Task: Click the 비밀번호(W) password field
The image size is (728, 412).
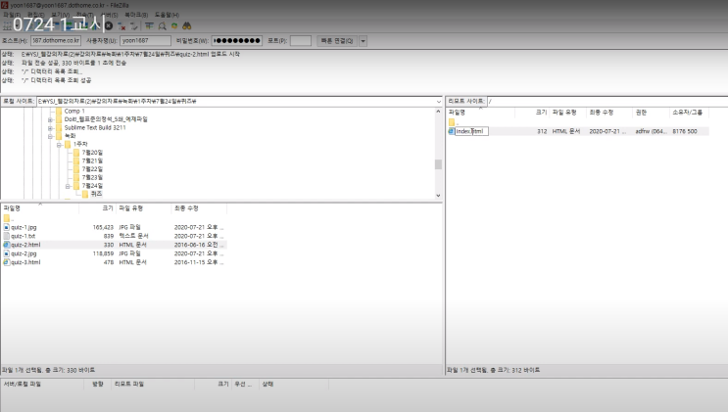Action: 237,41
